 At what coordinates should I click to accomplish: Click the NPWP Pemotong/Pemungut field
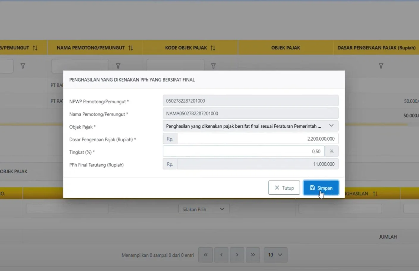click(x=250, y=101)
